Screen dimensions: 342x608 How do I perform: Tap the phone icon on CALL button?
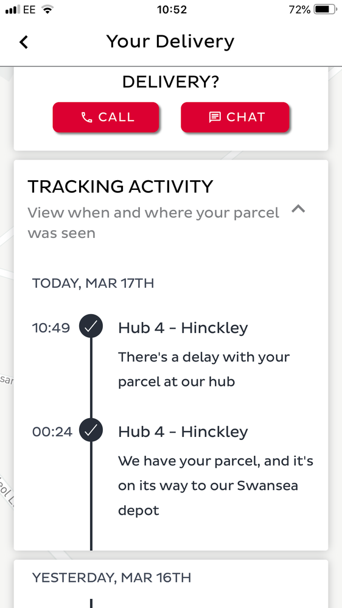click(x=86, y=117)
